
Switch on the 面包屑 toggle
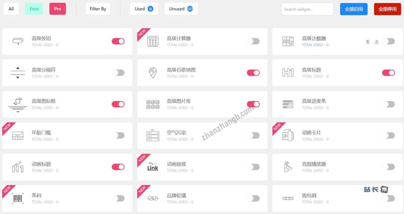coord(388,198)
